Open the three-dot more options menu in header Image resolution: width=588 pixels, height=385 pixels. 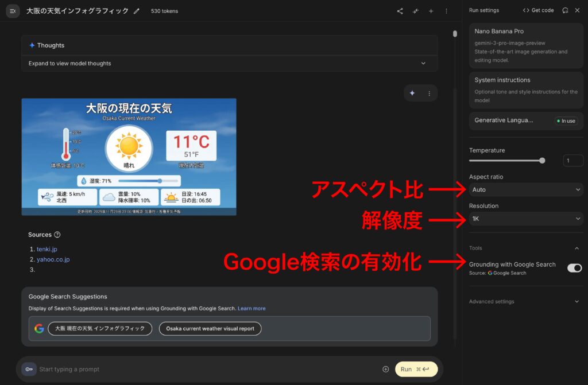(447, 11)
